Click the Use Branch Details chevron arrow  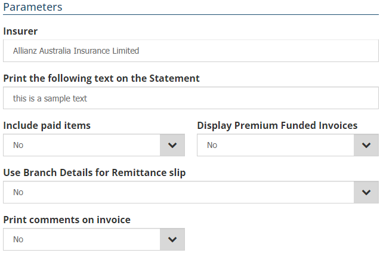366,192
